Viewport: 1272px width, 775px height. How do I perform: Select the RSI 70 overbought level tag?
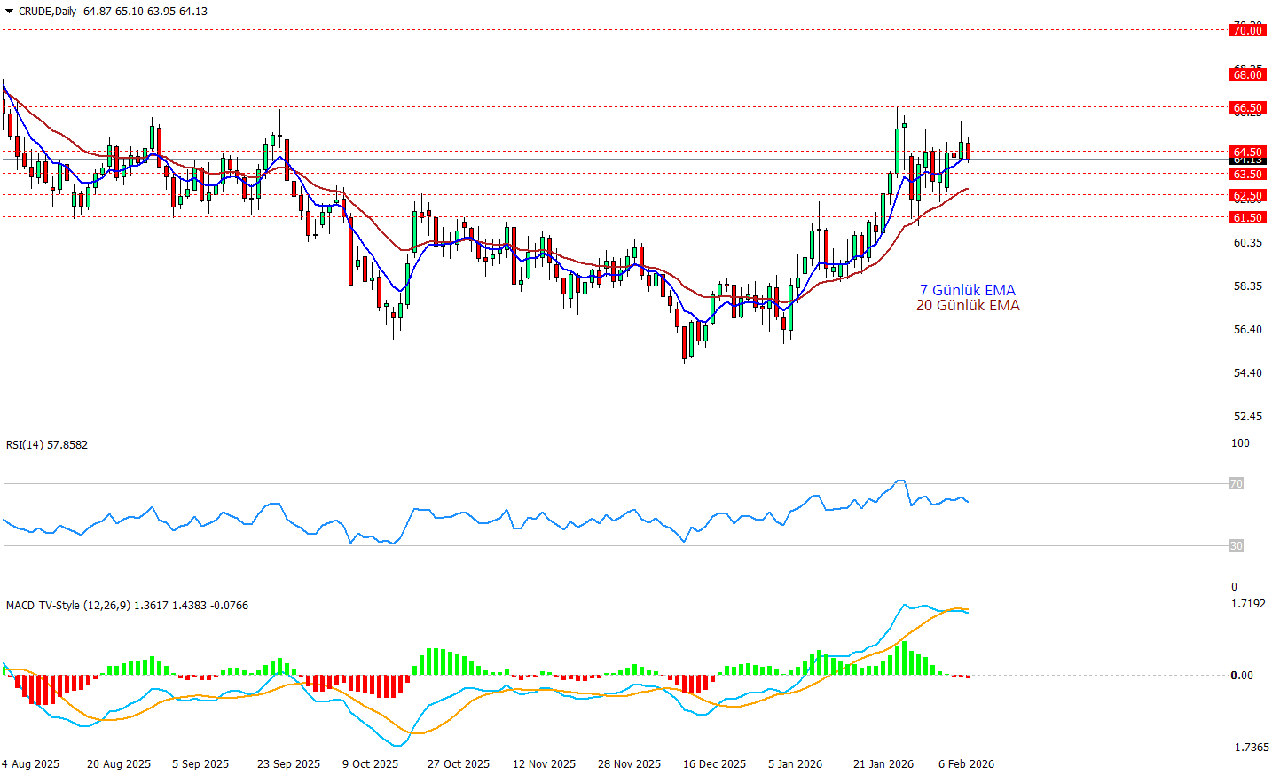(1236, 484)
